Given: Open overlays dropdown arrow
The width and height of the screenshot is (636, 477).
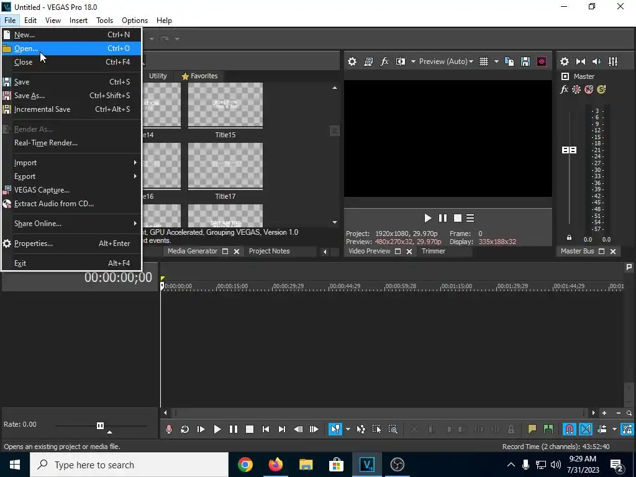Looking at the screenshot, I should 496,61.
